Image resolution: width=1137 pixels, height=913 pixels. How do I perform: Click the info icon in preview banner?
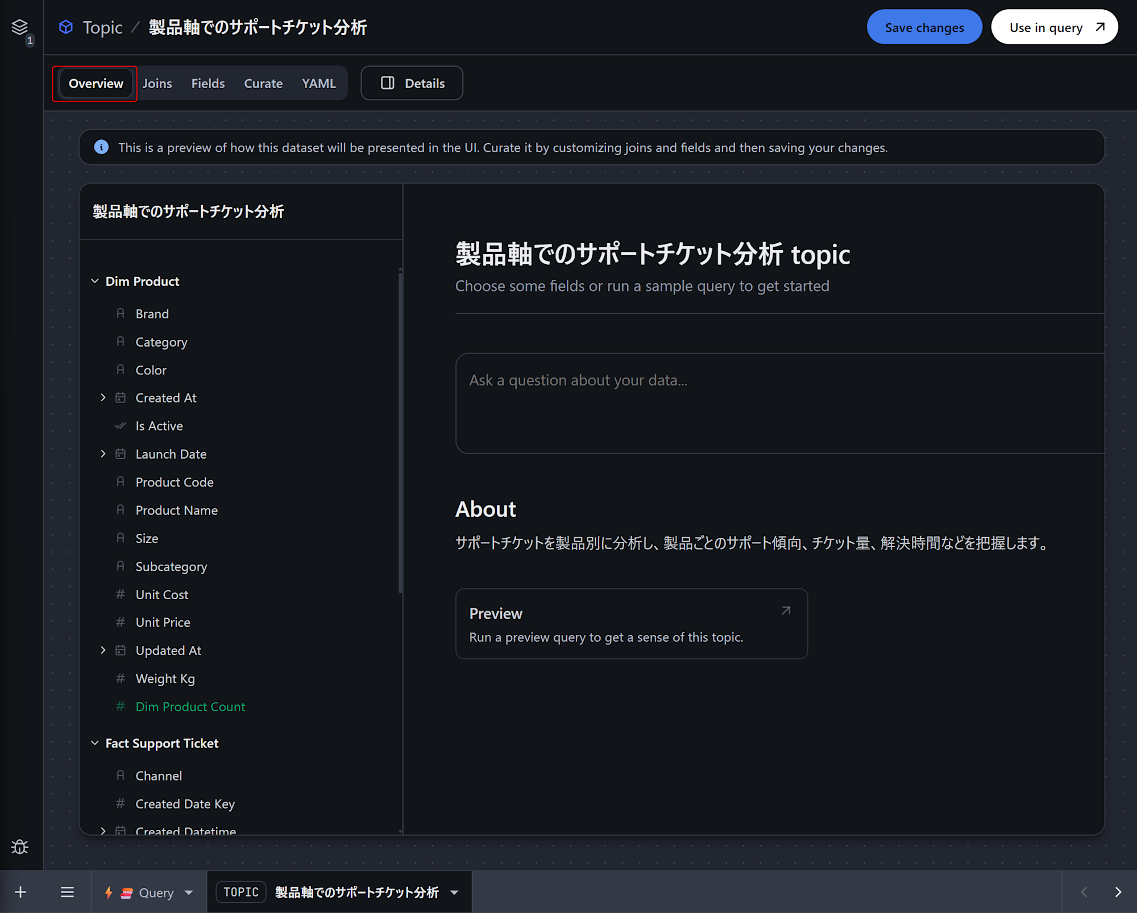pyautogui.click(x=101, y=147)
